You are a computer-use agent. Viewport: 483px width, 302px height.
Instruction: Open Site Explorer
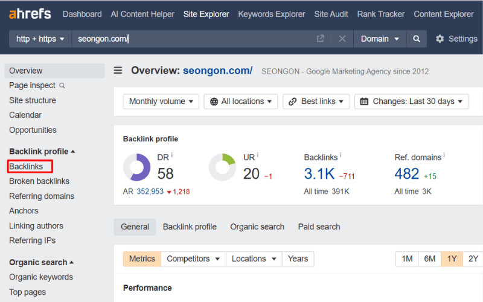206,14
